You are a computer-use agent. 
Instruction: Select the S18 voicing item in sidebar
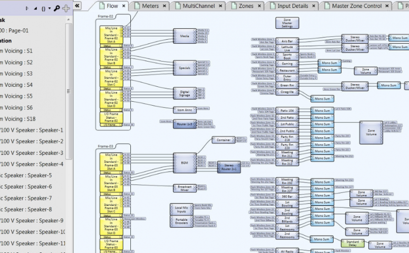[21, 119]
